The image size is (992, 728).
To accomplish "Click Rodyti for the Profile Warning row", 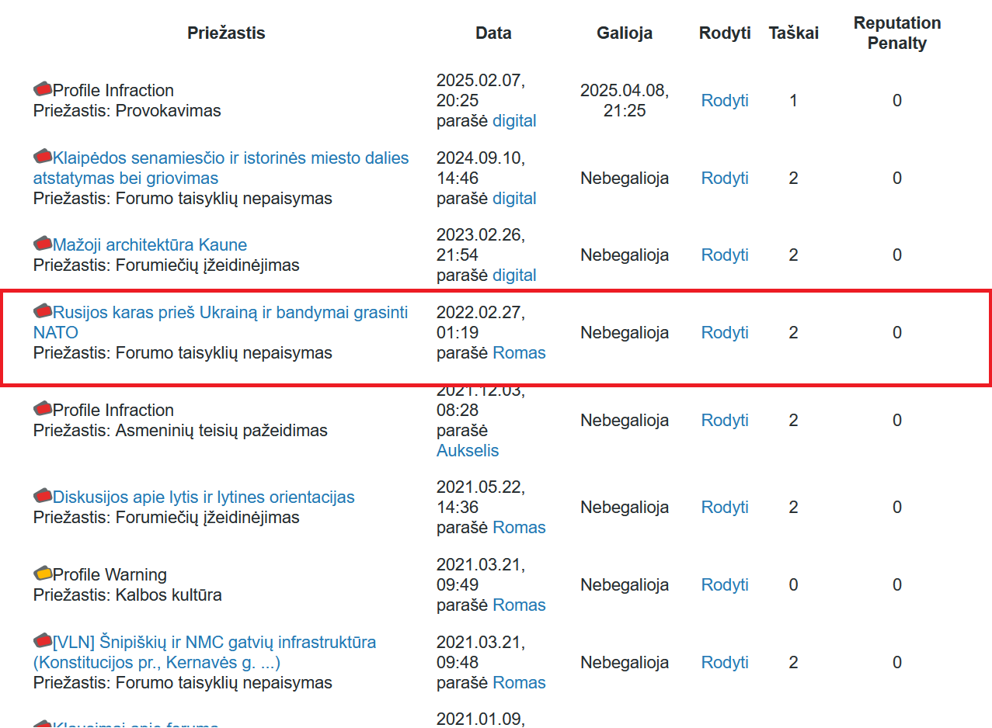I will point(724,584).
